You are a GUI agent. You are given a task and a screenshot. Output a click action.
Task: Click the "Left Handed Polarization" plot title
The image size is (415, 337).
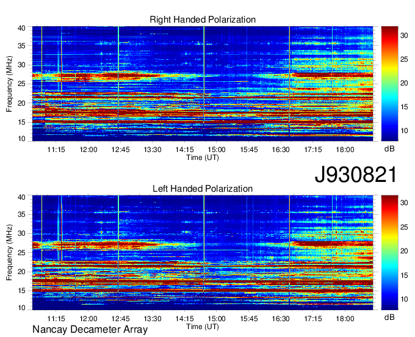(203, 189)
